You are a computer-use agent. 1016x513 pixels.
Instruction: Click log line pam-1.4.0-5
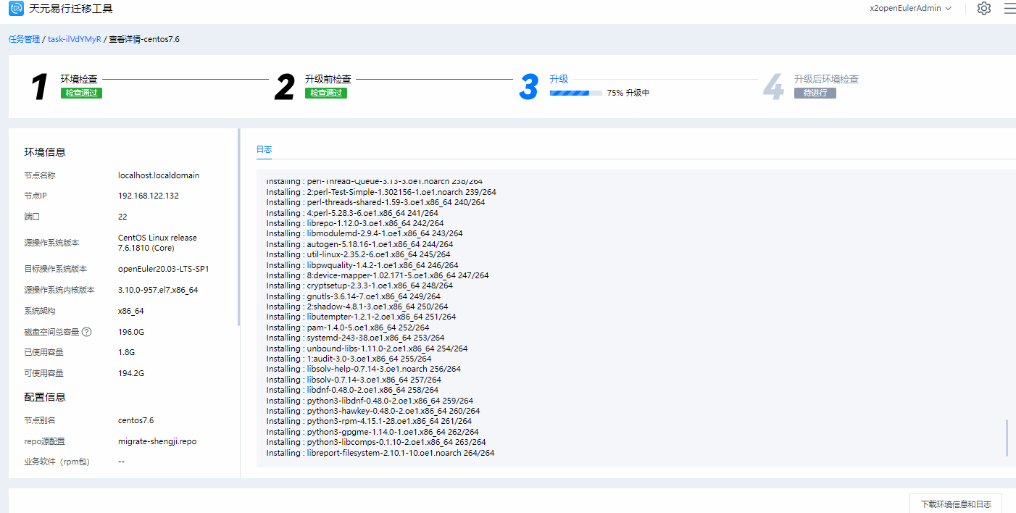(x=347, y=328)
